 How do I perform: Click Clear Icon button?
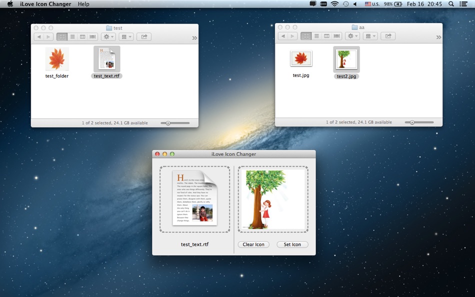253,244
